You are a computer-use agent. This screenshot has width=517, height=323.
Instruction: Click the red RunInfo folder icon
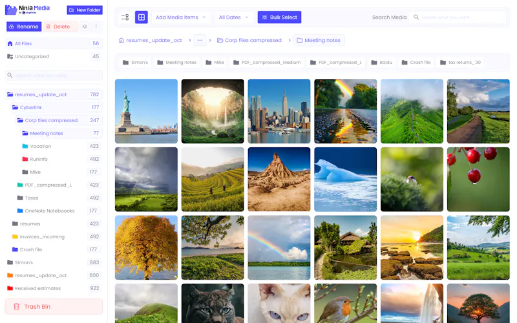(x=25, y=159)
